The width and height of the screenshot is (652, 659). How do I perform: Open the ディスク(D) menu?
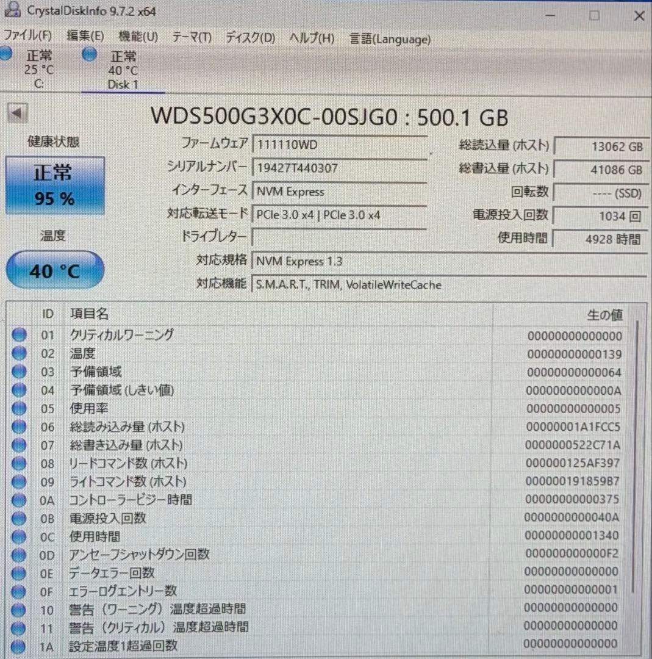251,38
